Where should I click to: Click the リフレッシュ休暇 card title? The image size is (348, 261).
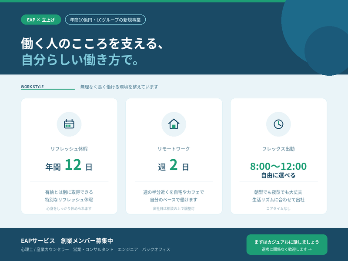69,149
